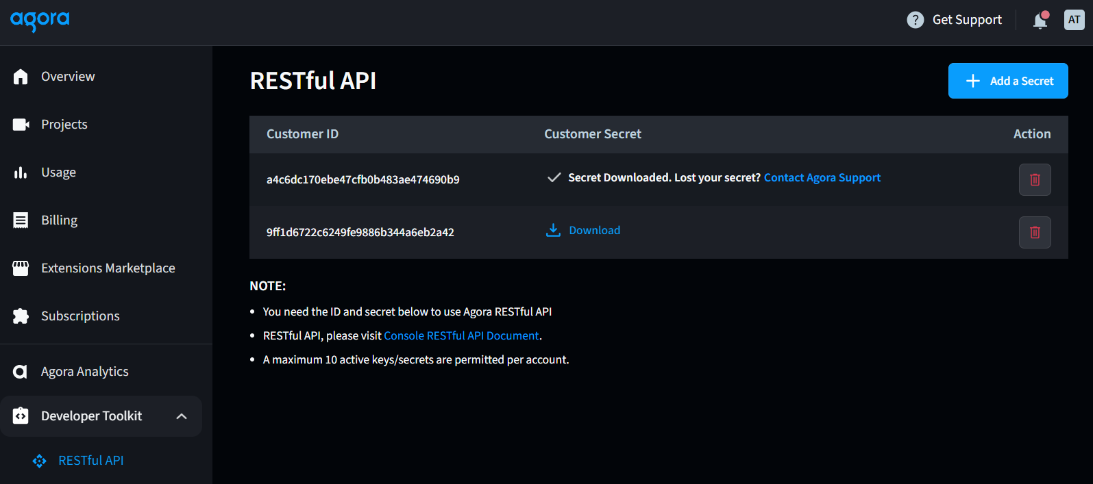
Task: Open the Contact Agora Support link
Action: click(822, 178)
